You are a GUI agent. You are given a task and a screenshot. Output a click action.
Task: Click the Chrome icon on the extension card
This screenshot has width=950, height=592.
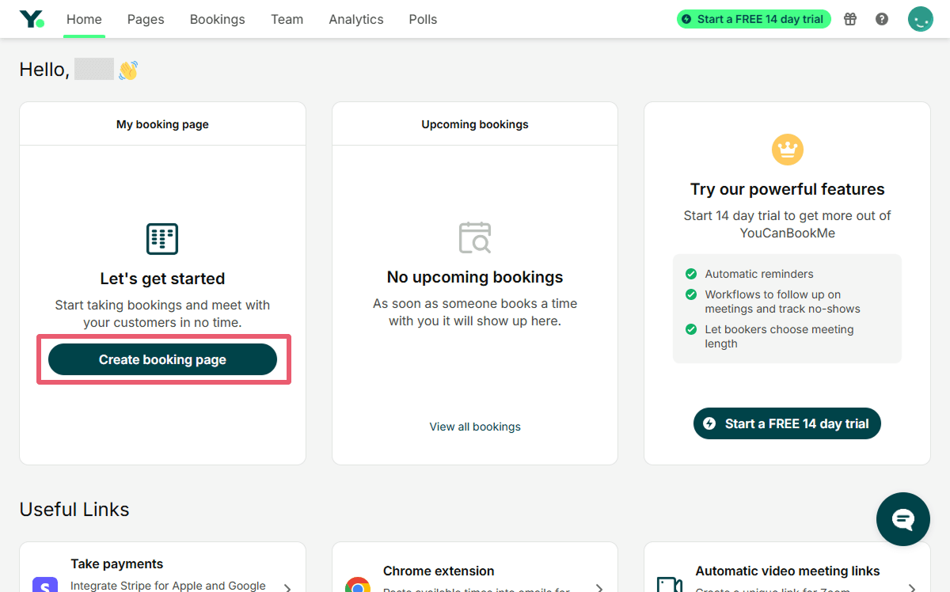pos(357,586)
